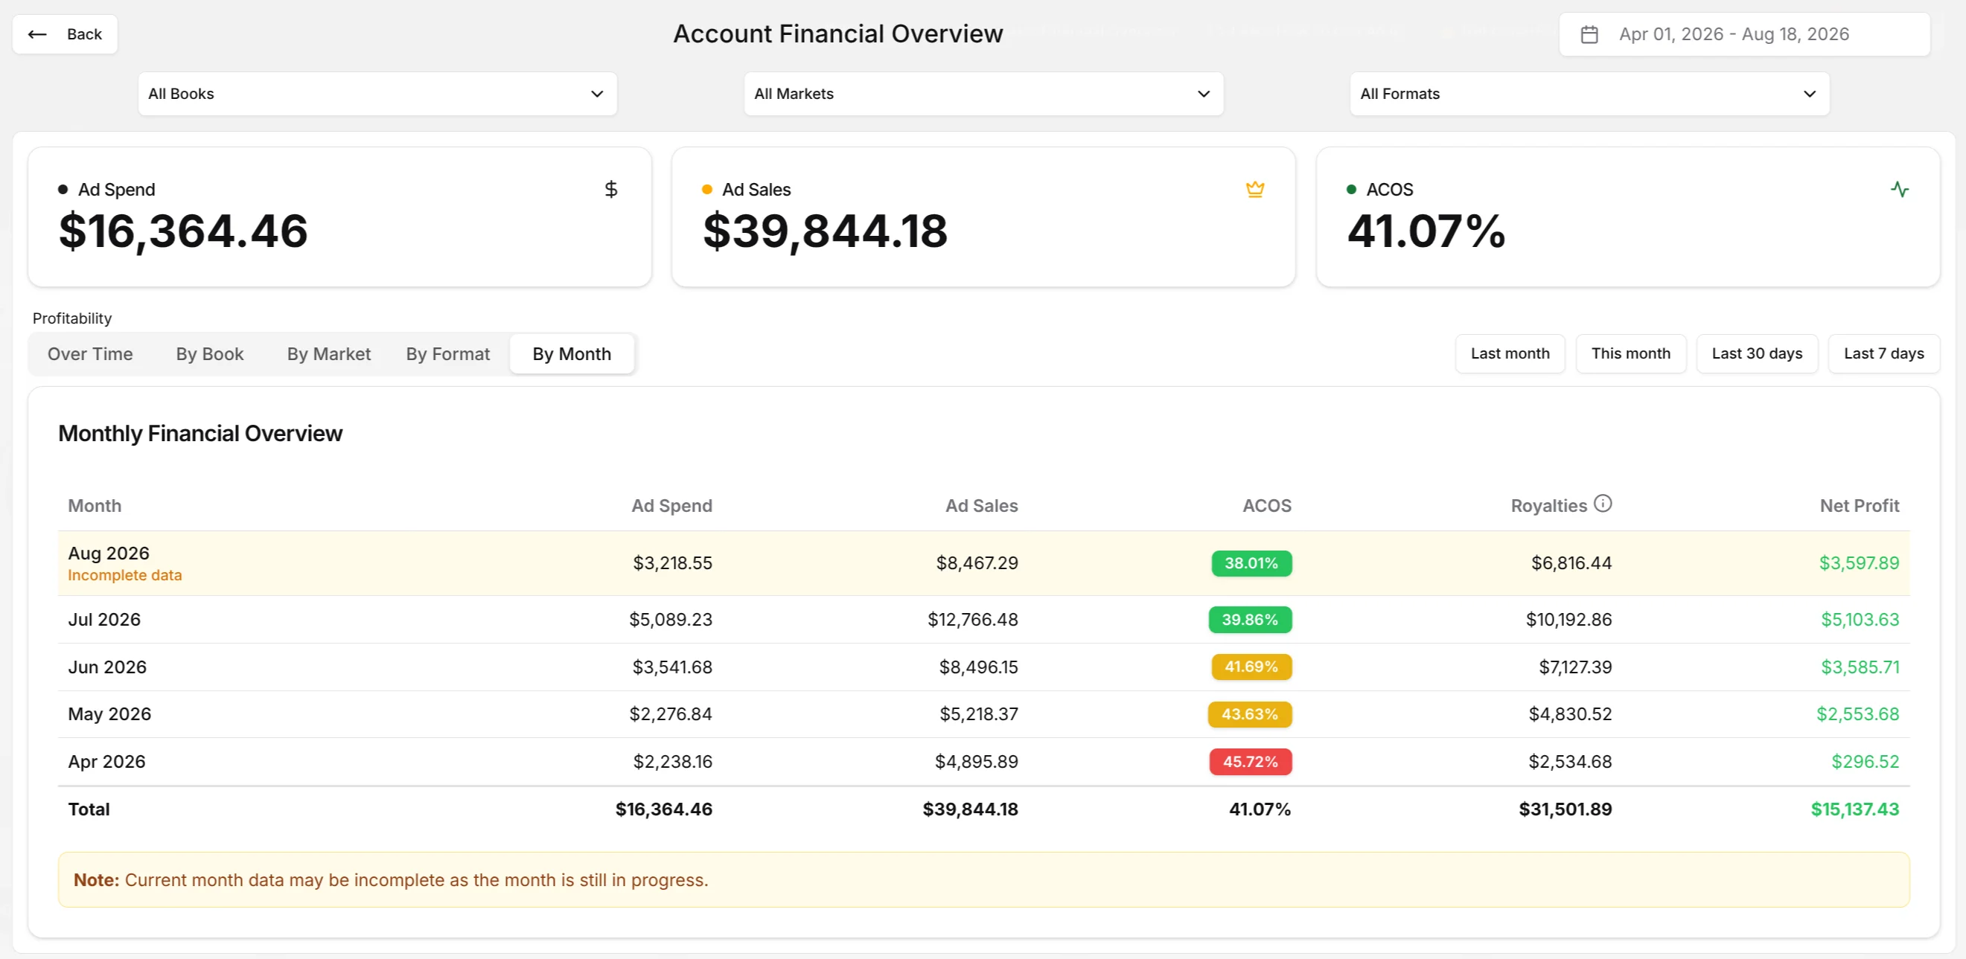Viewport: 1966px width, 959px height.
Task: Click the ACOS column header
Action: click(1267, 506)
